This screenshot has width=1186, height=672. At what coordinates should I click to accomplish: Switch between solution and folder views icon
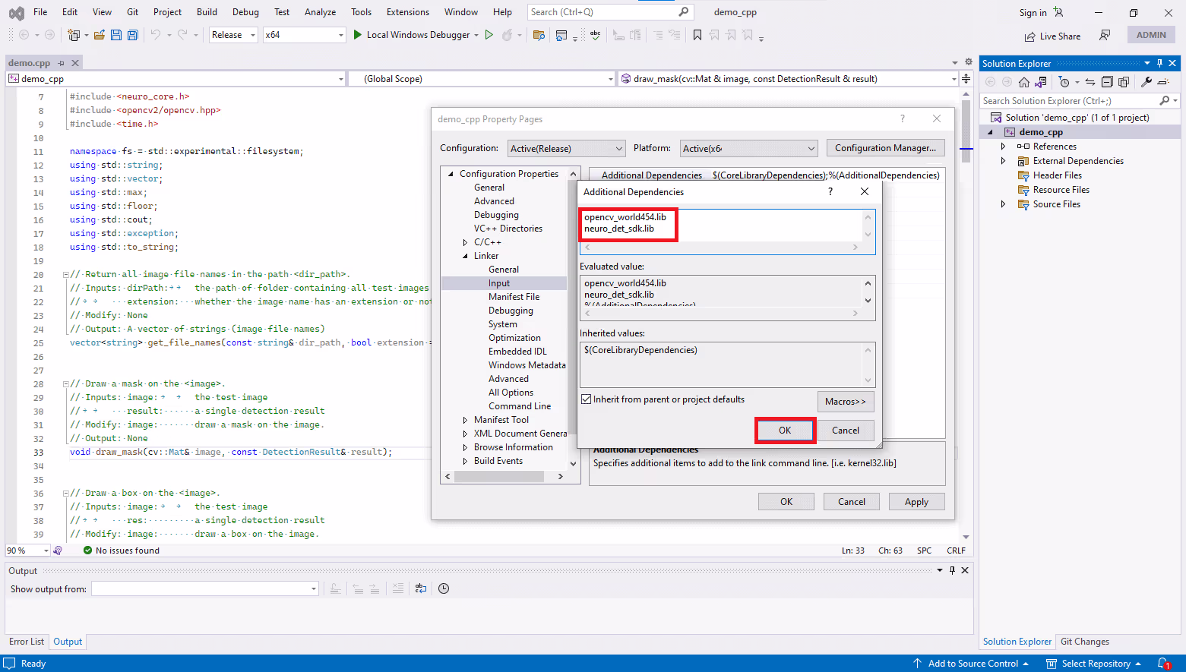(1041, 82)
